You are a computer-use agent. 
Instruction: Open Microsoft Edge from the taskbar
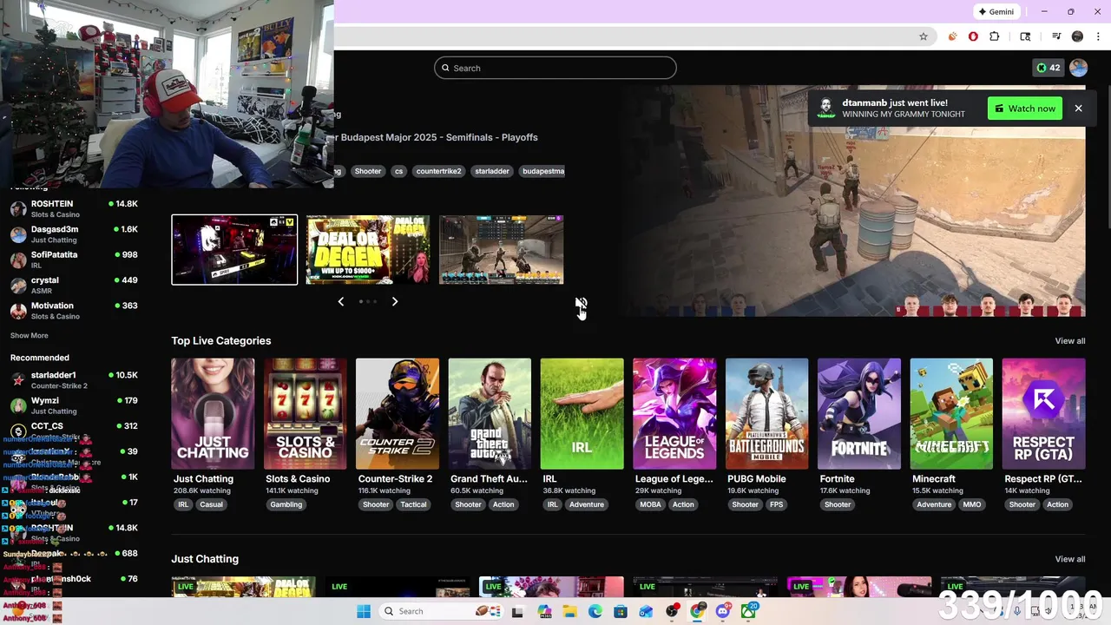[x=595, y=611]
